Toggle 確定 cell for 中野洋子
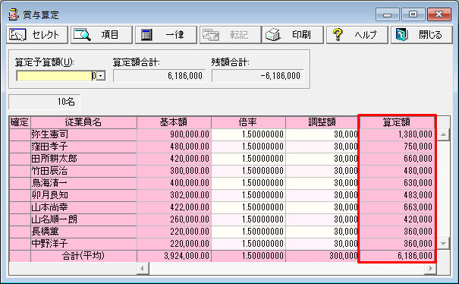 point(20,244)
